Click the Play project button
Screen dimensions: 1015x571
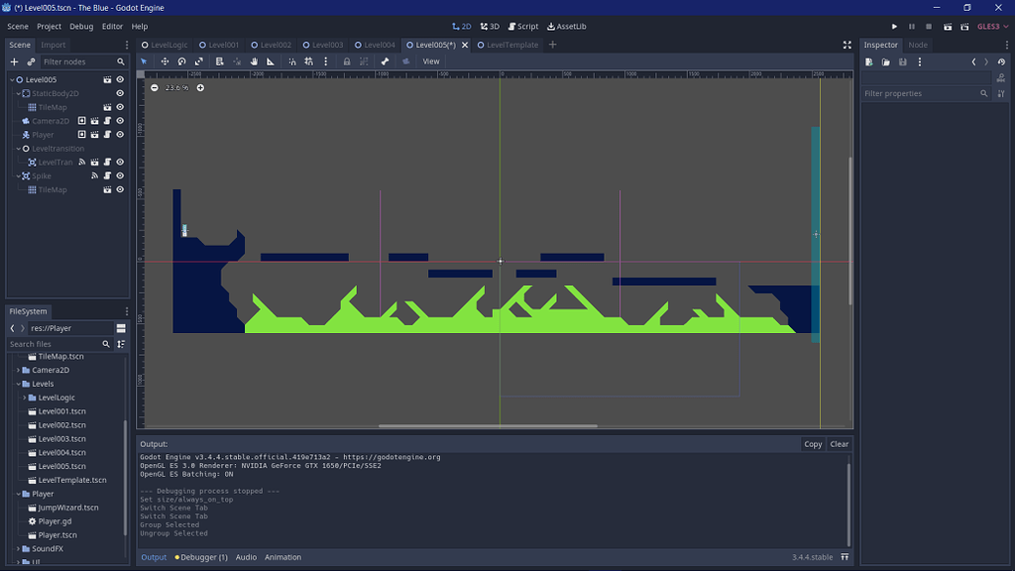(894, 27)
